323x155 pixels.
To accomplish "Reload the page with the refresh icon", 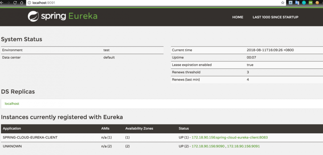I will [15, 3].
